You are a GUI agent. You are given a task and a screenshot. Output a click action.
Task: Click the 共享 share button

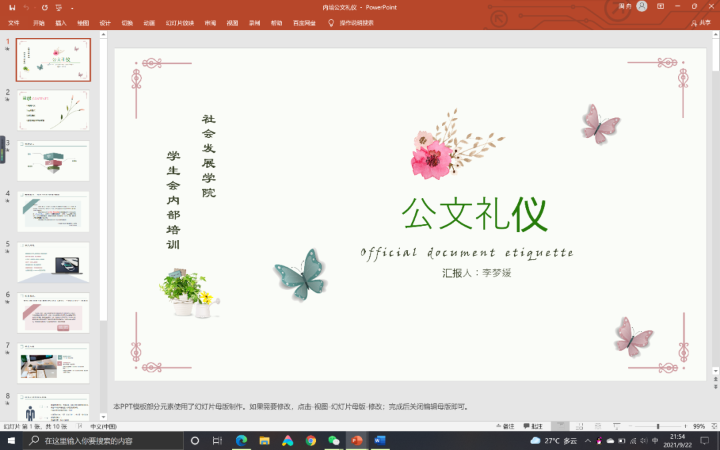[x=701, y=23]
